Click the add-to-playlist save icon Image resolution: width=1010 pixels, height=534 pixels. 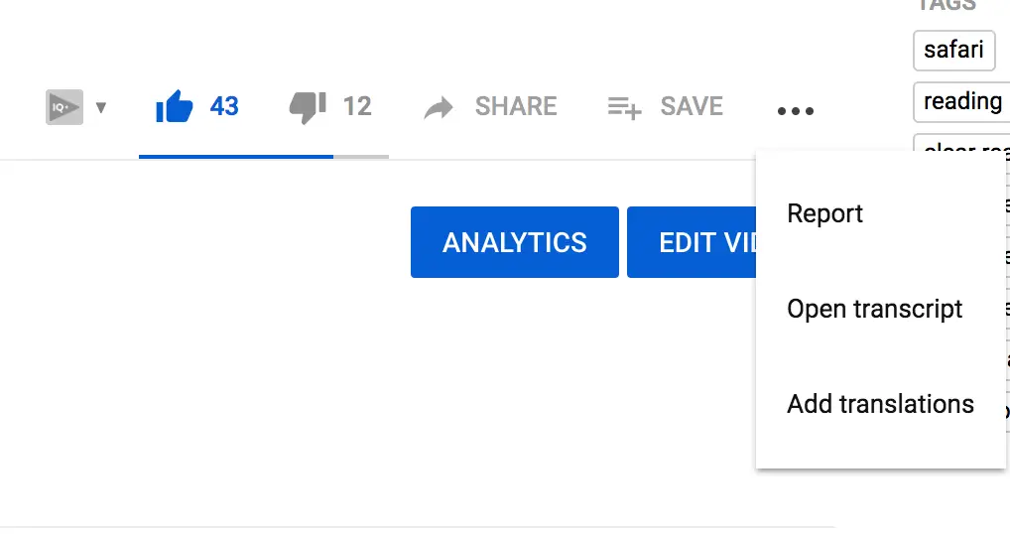click(x=624, y=107)
